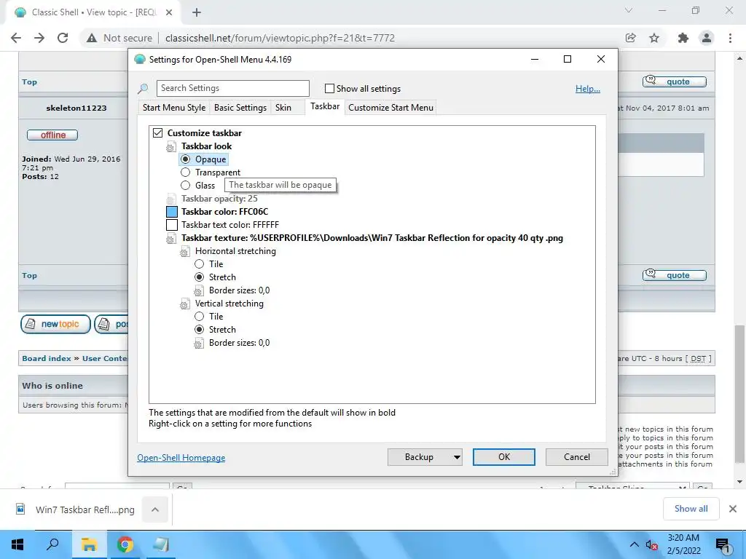This screenshot has width=746, height=559.
Task: Switch to Skin tab
Action: click(283, 108)
